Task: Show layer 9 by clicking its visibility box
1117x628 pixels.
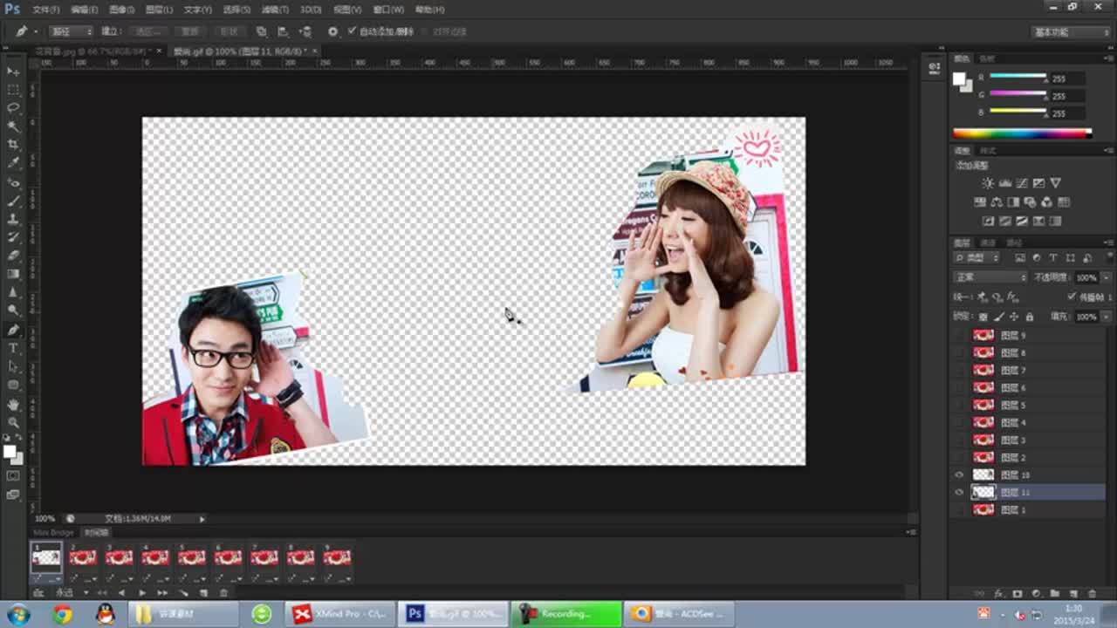Action: pos(959,335)
